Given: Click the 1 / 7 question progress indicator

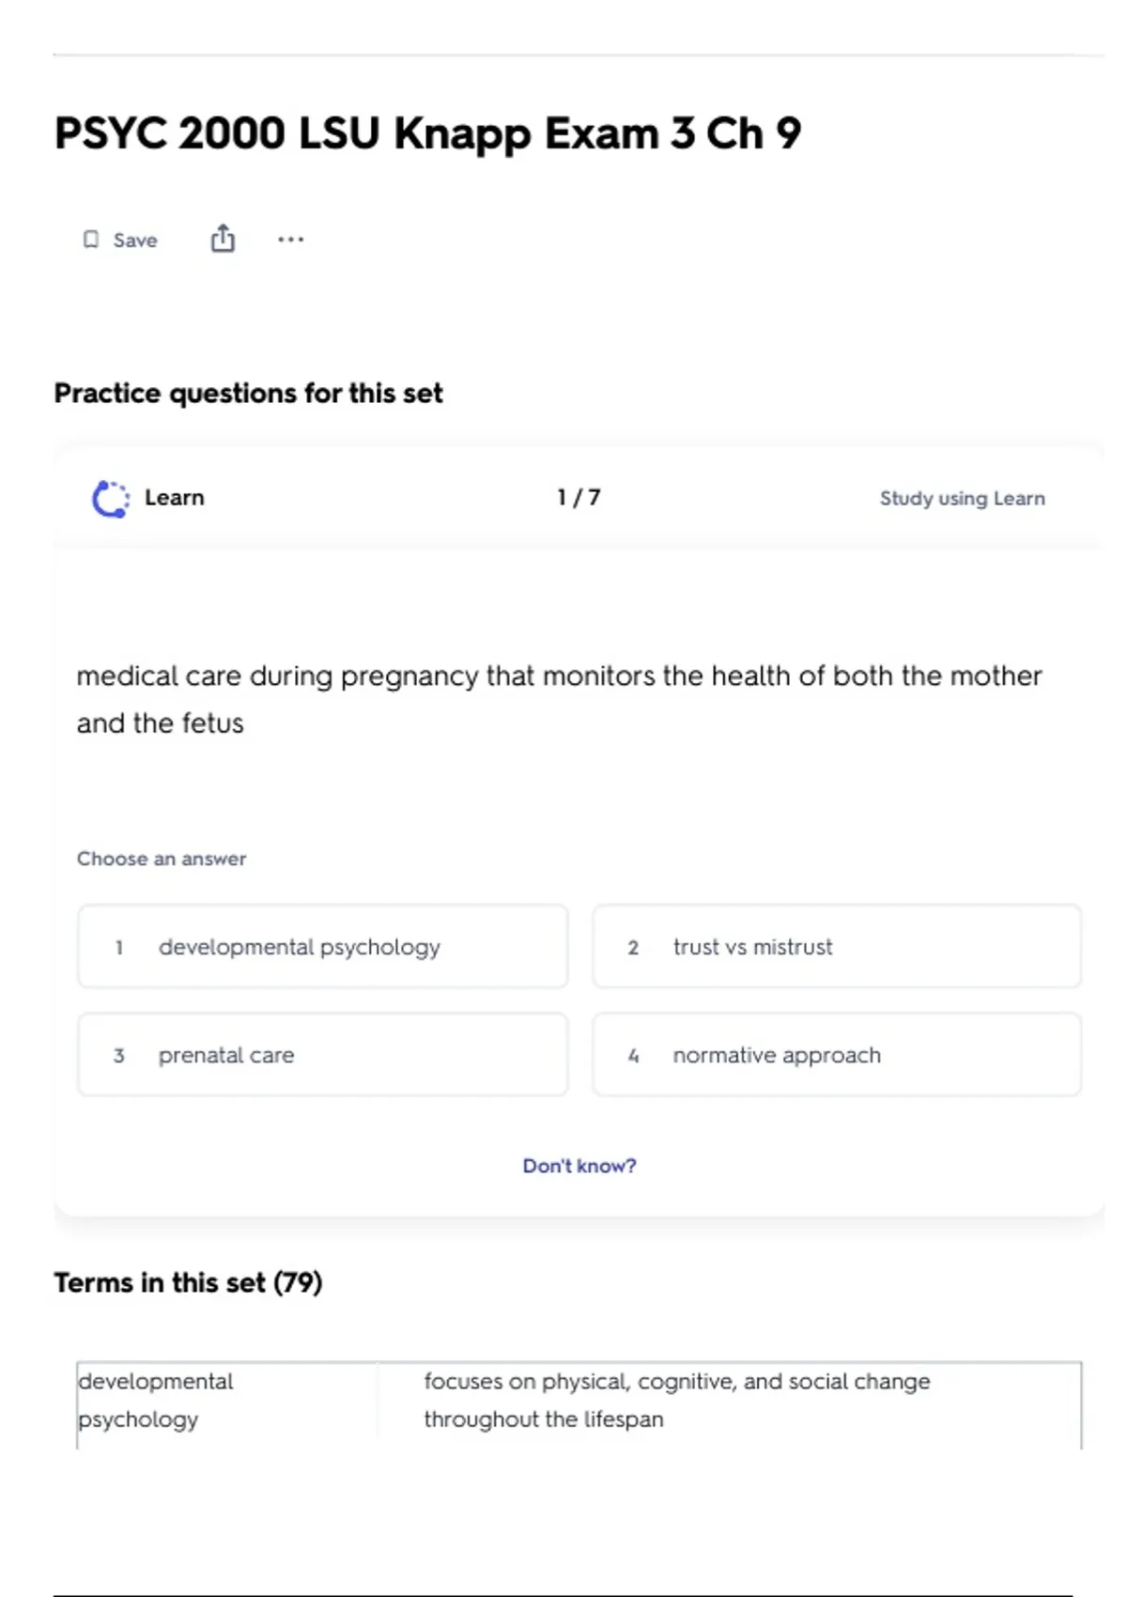Looking at the screenshot, I should point(579,498).
